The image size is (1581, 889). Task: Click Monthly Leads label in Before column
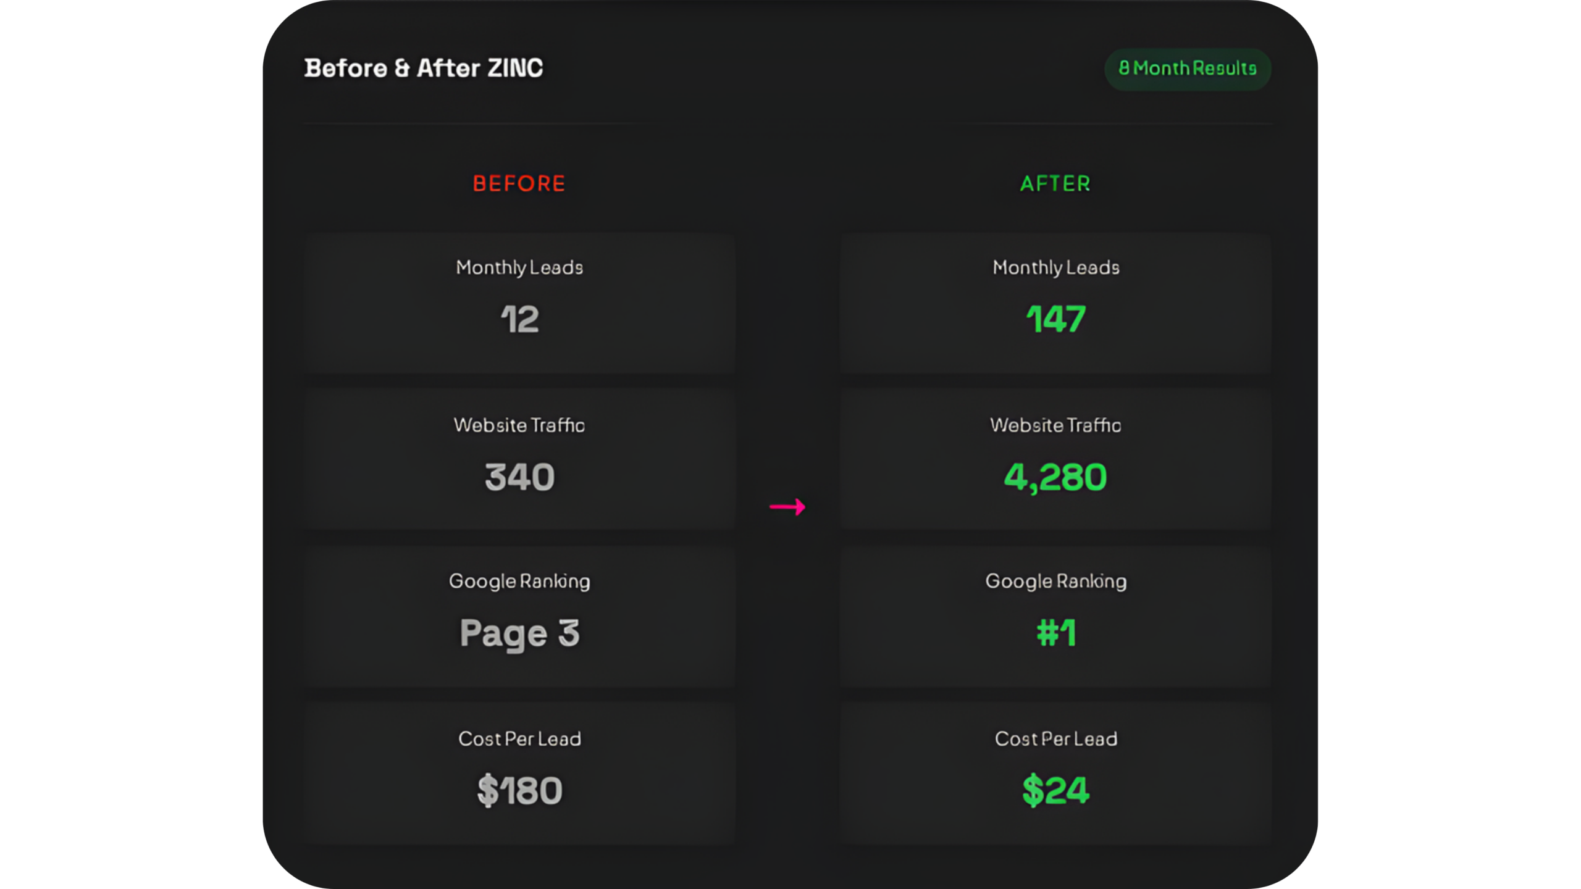519,267
